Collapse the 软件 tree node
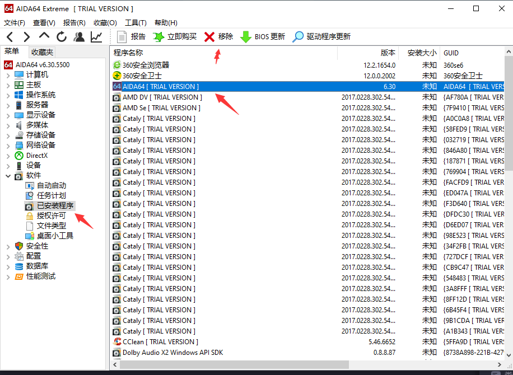 [7, 176]
